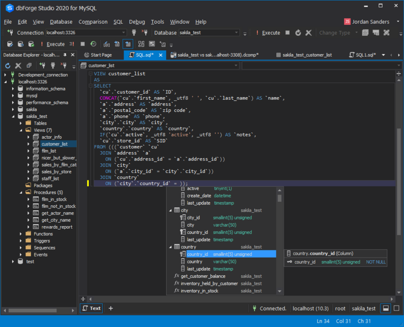Choose country column in the autocomplete list
Image resolution: width=404 pixels, height=327 pixels.
tap(194, 261)
